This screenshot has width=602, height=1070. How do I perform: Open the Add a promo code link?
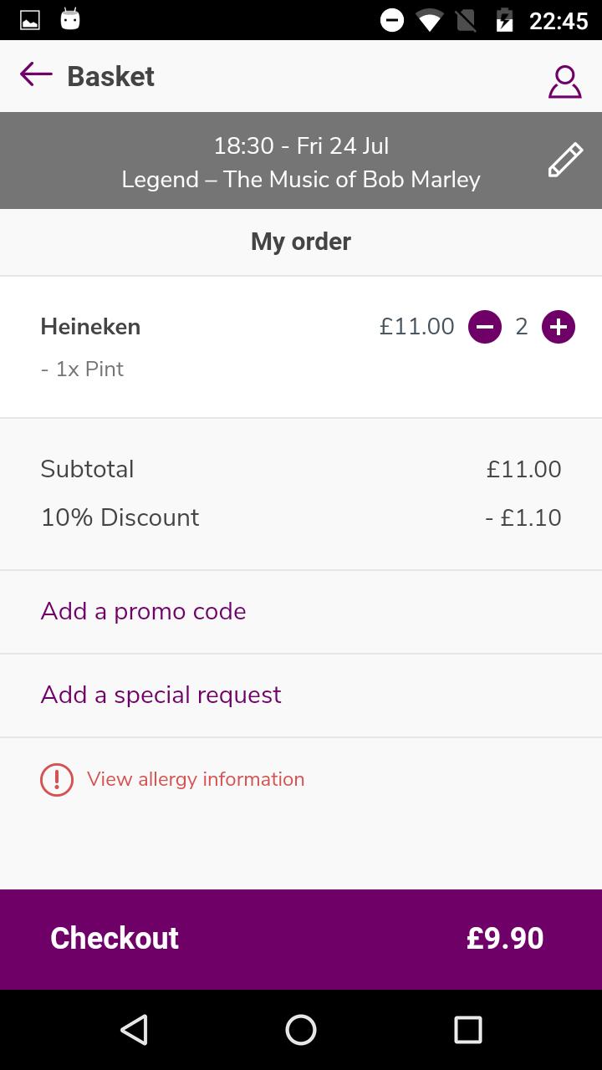click(x=143, y=611)
